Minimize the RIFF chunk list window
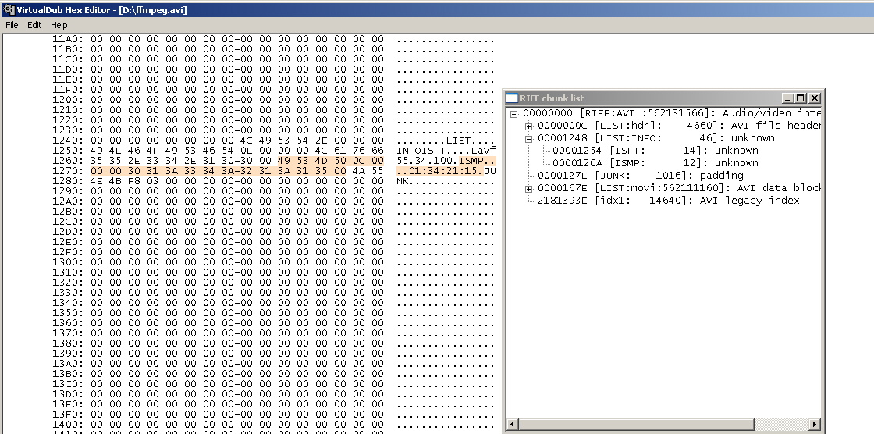The image size is (874, 434). 787,98
